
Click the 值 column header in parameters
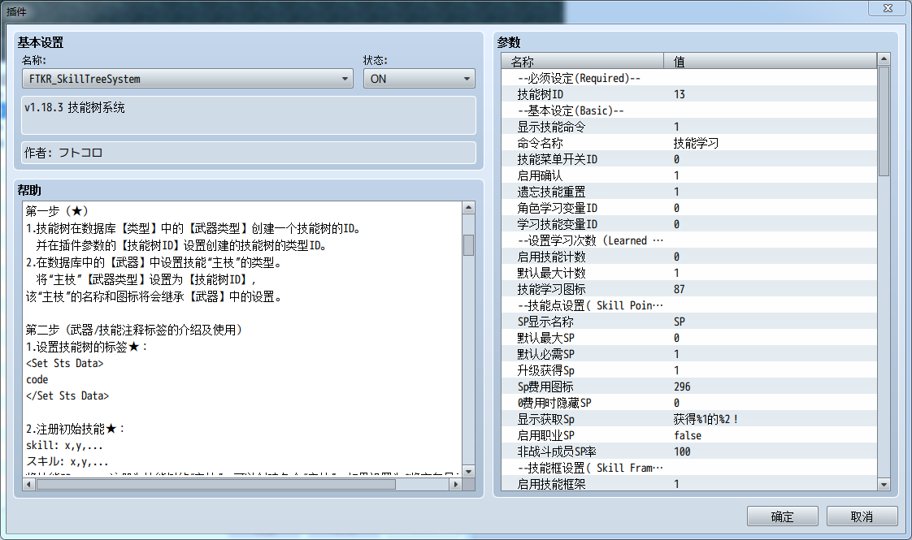(x=770, y=61)
